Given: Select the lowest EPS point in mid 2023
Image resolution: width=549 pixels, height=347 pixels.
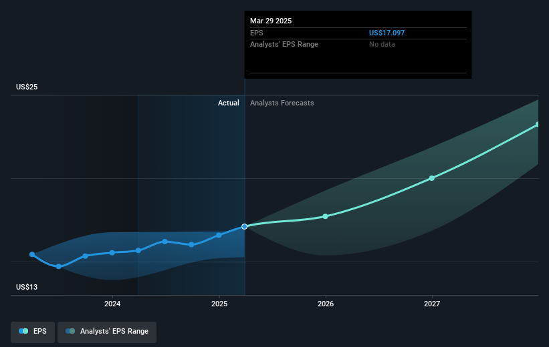Looking at the screenshot, I should pos(59,266).
